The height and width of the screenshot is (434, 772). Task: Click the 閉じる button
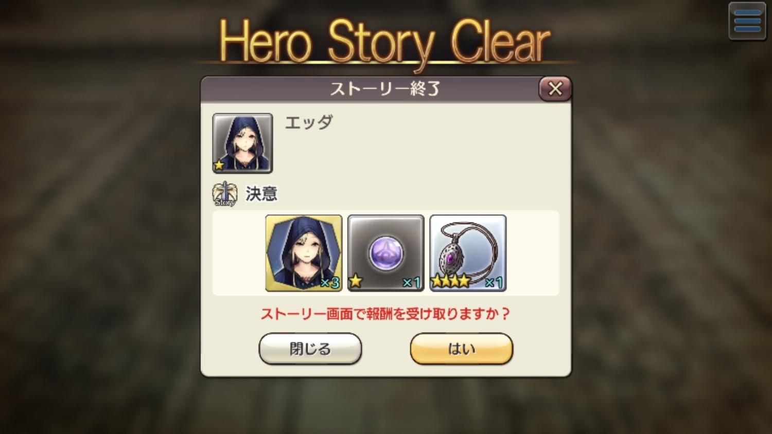click(x=310, y=349)
